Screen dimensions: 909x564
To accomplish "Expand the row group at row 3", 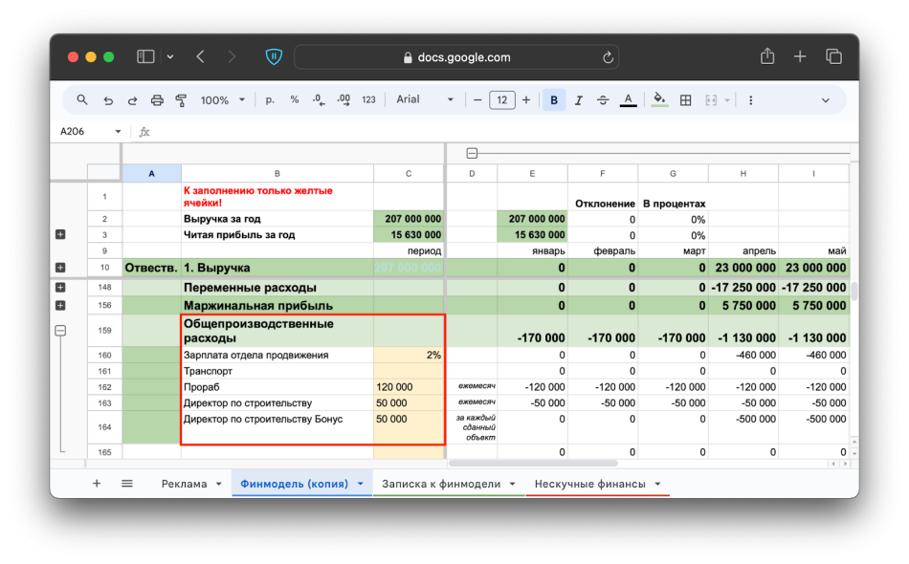I will click(x=60, y=234).
